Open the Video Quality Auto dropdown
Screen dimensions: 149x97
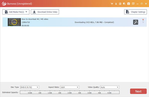pos(110,87)
